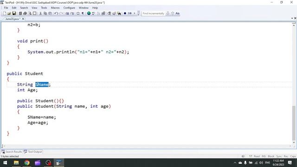The width and height of the screenshot is (297, 167).
Task: Open the Edit menu
Action: click(x=14, y=8)
